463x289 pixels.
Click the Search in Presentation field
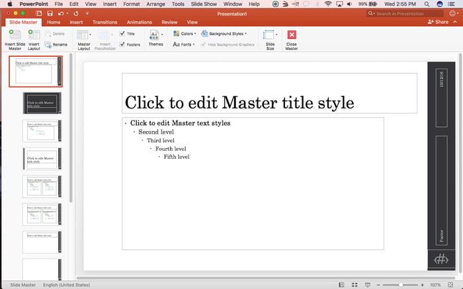(405, 14)
